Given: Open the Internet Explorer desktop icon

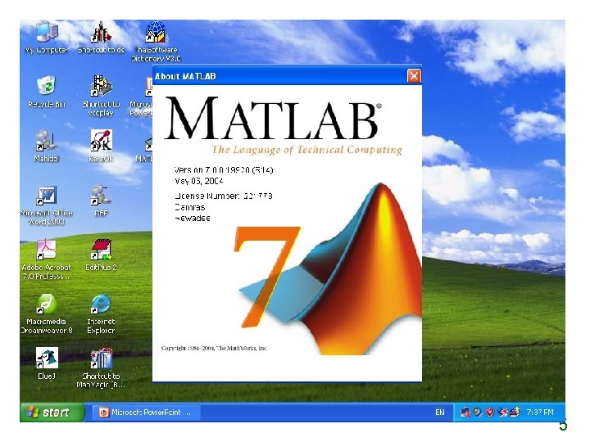Looking at the screenshot, I should (101, 313).
